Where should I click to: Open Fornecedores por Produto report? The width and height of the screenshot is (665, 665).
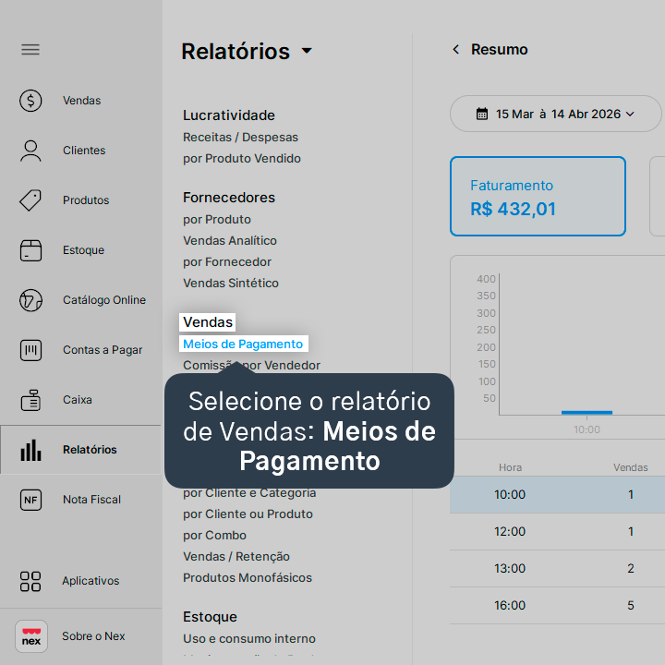click(x=217, y=220)
